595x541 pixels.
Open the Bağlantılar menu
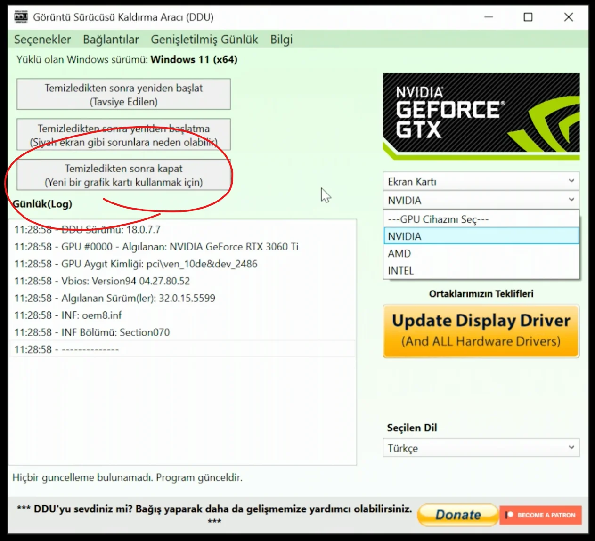pos(111,40)
